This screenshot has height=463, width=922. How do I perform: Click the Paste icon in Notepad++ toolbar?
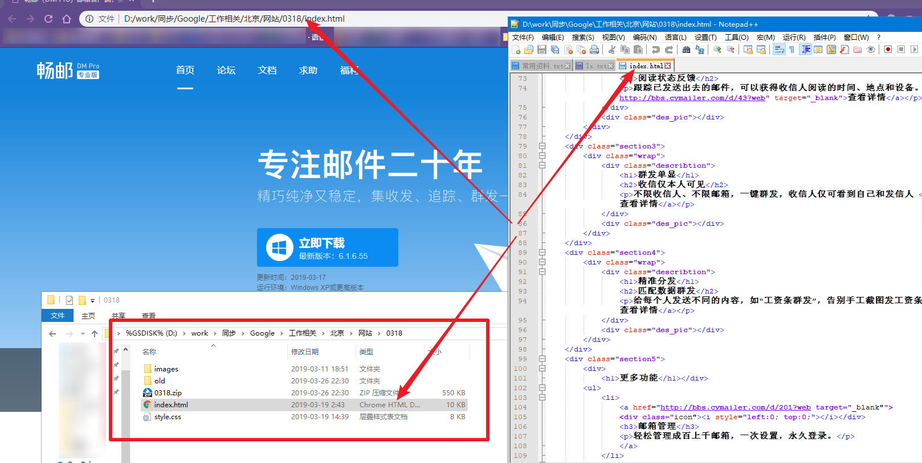pyautogui.click(x=638, y=50)
